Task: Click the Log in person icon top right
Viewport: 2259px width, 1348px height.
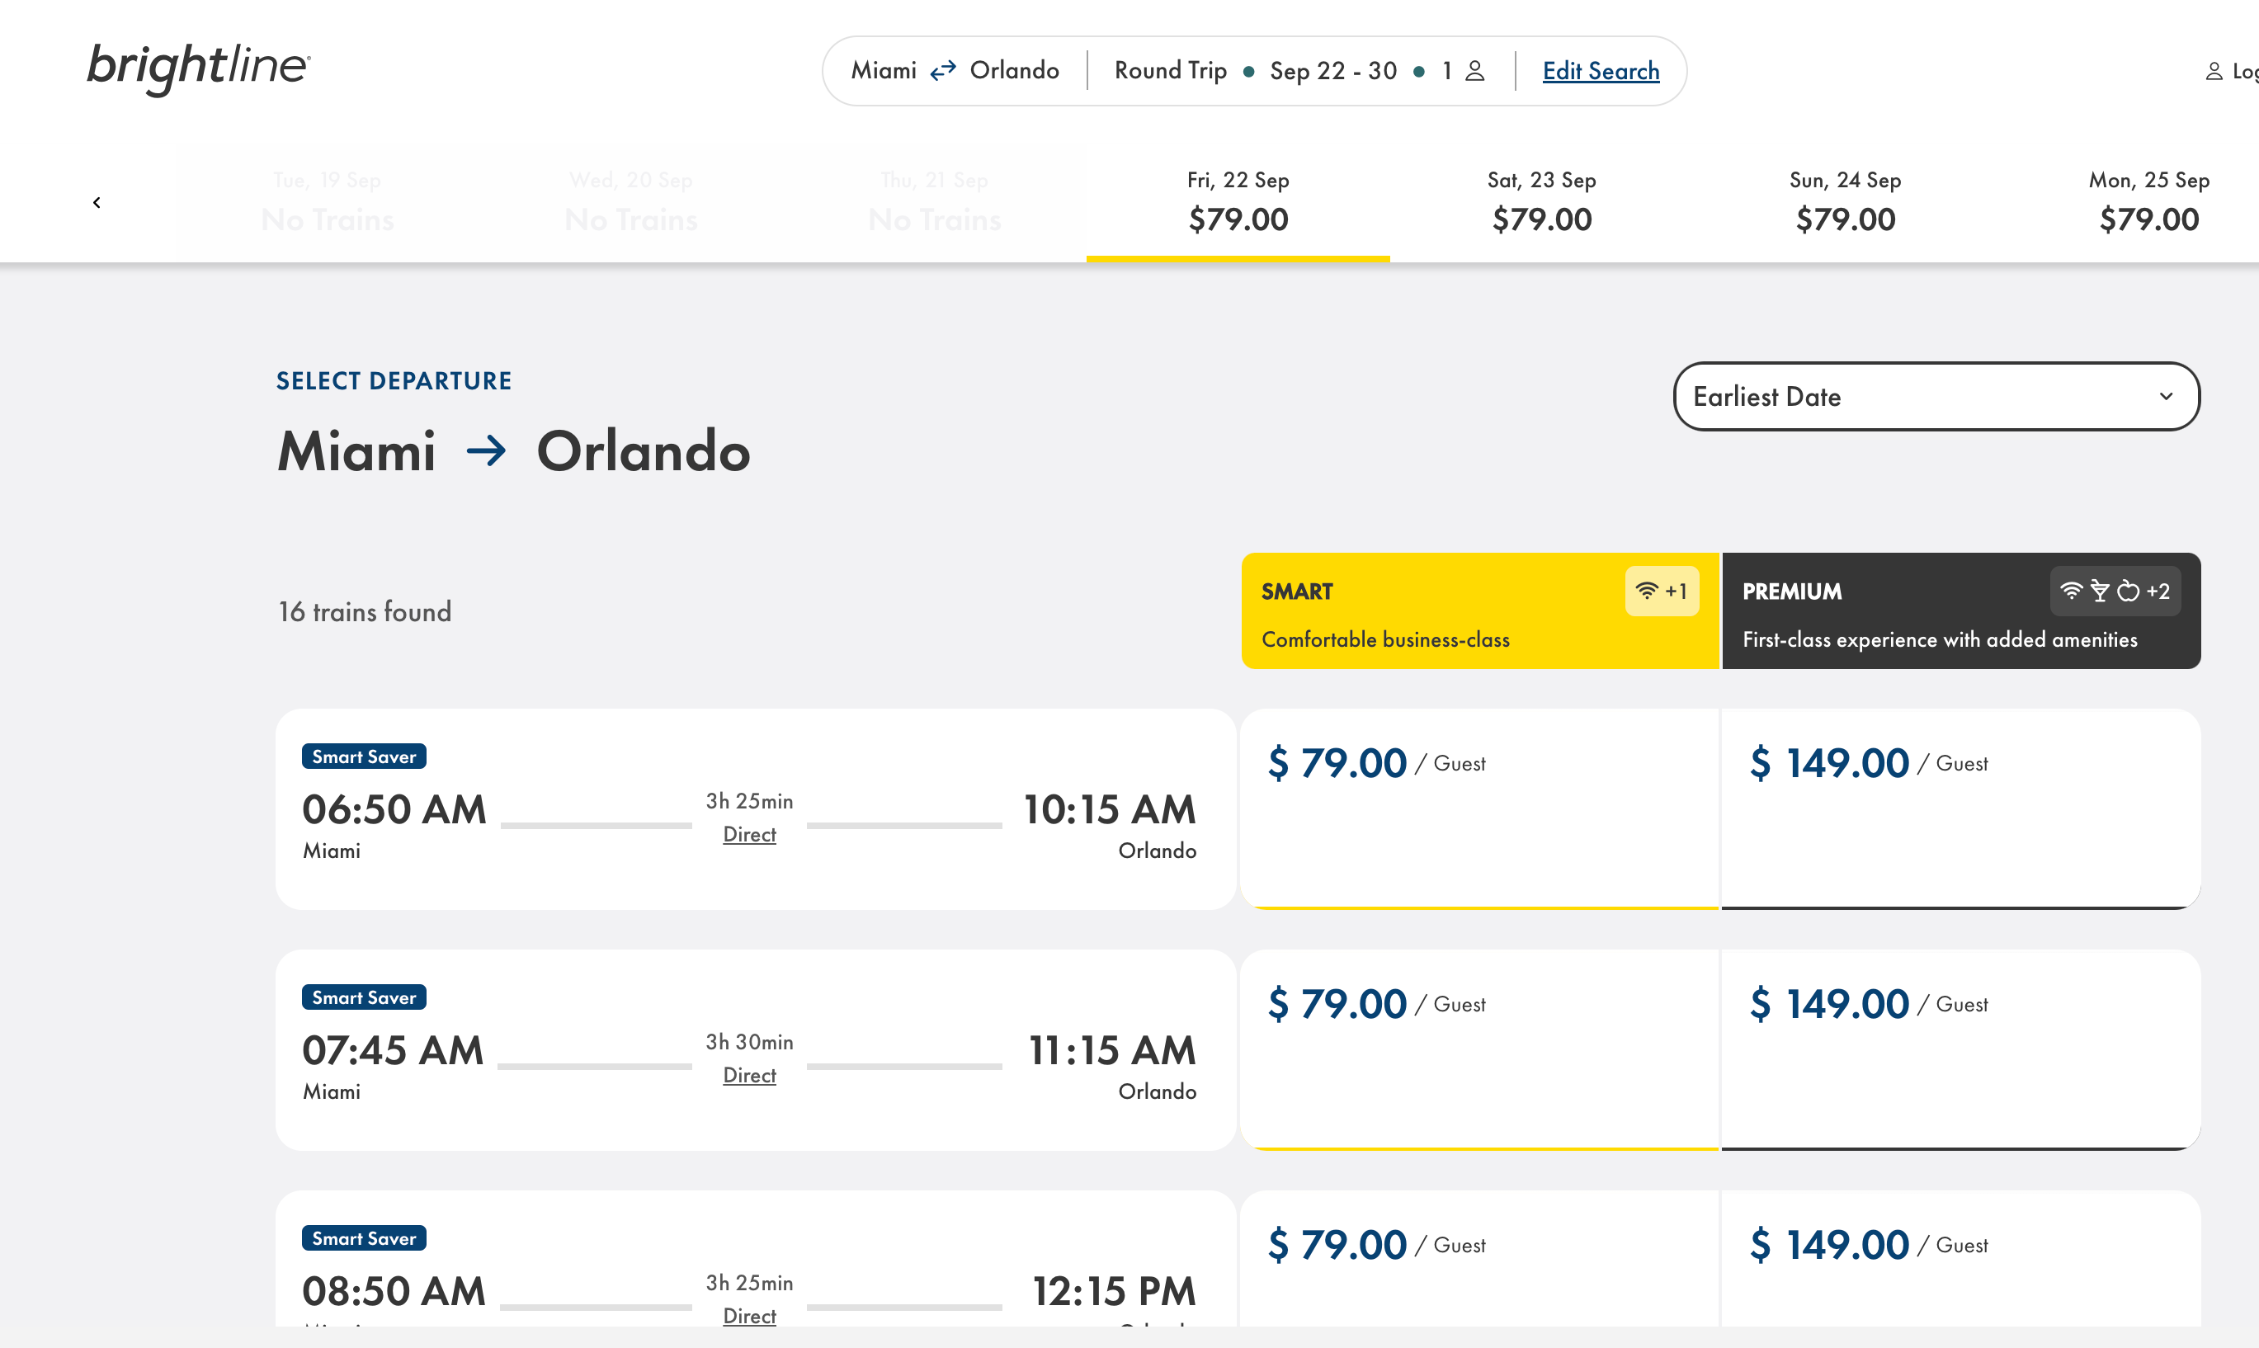Action: (x=2214, y=71)
